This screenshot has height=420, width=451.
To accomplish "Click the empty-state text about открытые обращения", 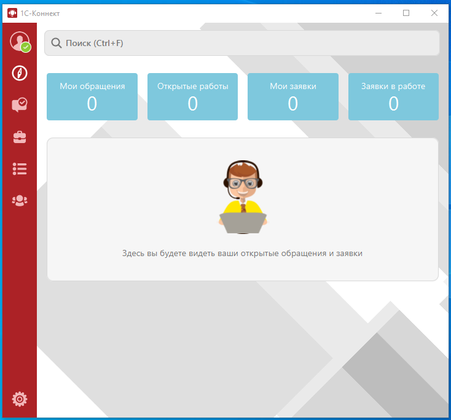I will tap(242, 253).
